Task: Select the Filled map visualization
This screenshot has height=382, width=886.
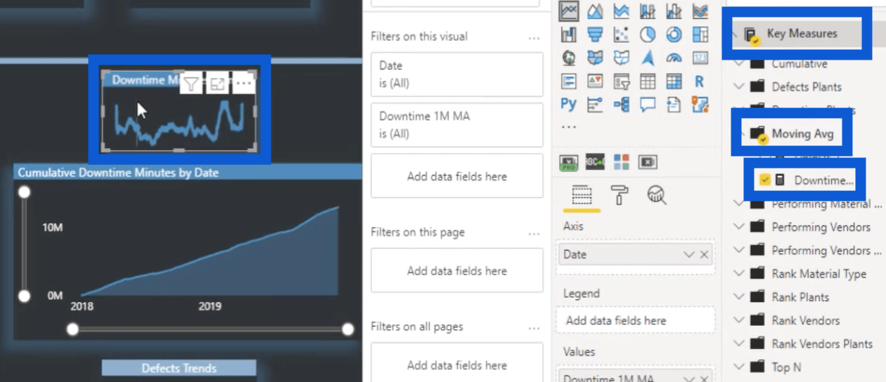Action: [595, 58]
